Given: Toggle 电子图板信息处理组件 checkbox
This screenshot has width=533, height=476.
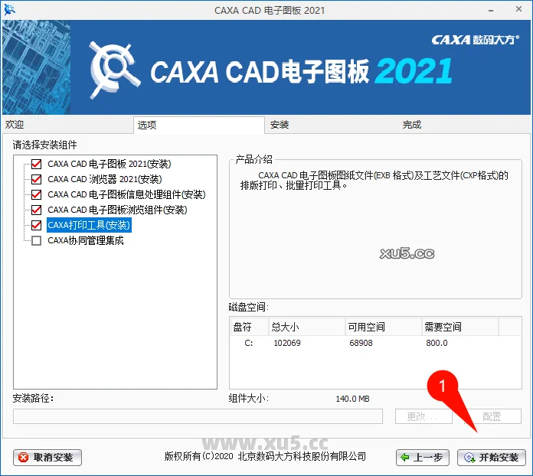Looking at the screenshot, I should [x=36, y=194].
